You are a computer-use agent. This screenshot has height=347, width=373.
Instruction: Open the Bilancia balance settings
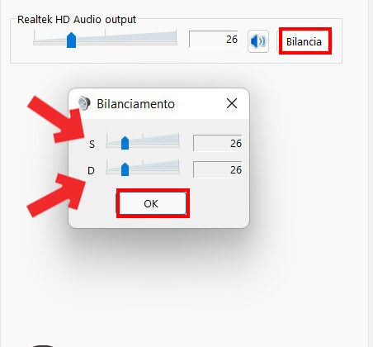304,42
